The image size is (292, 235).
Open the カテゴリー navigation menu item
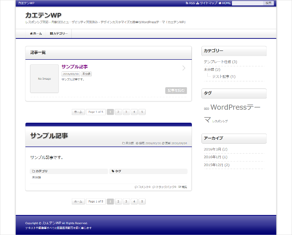pos(59,33)
